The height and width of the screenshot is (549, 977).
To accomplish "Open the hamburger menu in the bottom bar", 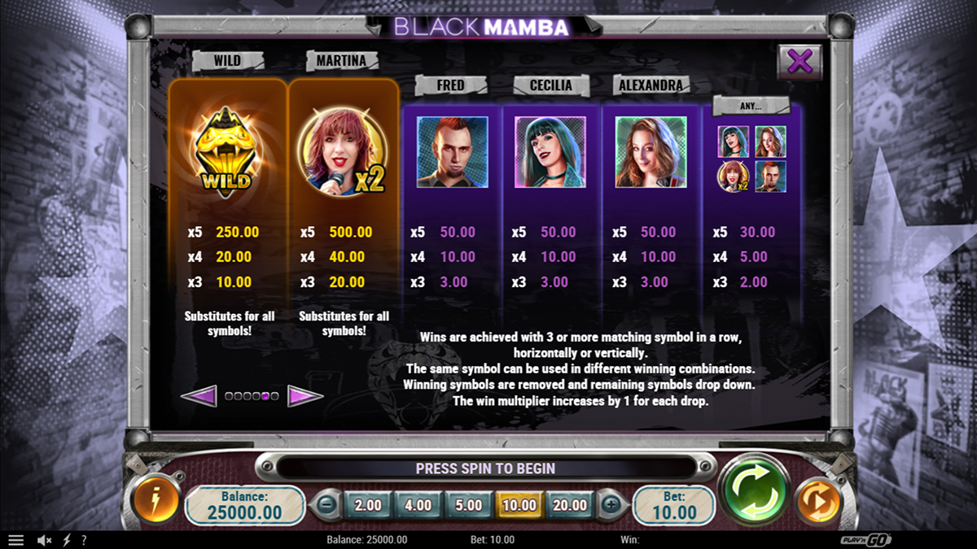I will click(15, 540).
